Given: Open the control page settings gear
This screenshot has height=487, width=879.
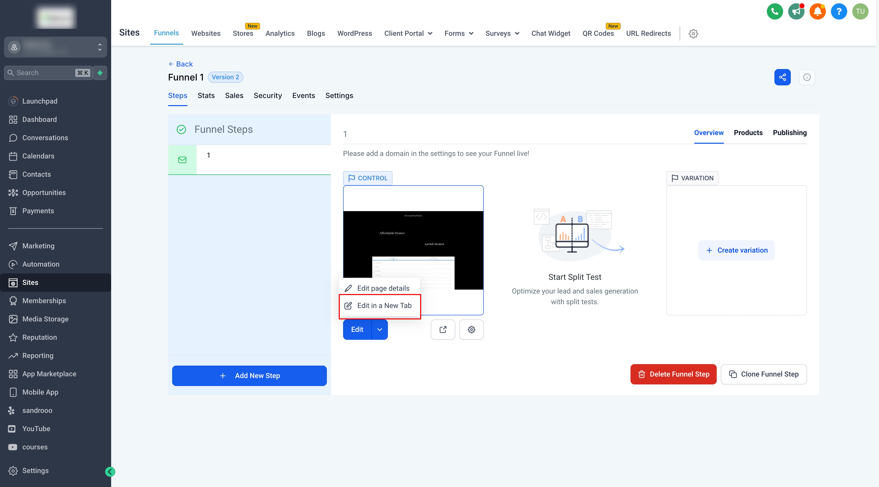Looking at the screenshot, I should point(471,329).
